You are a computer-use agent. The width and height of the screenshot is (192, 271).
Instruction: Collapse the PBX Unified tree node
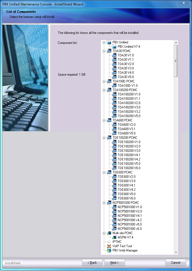pos(104,42)
